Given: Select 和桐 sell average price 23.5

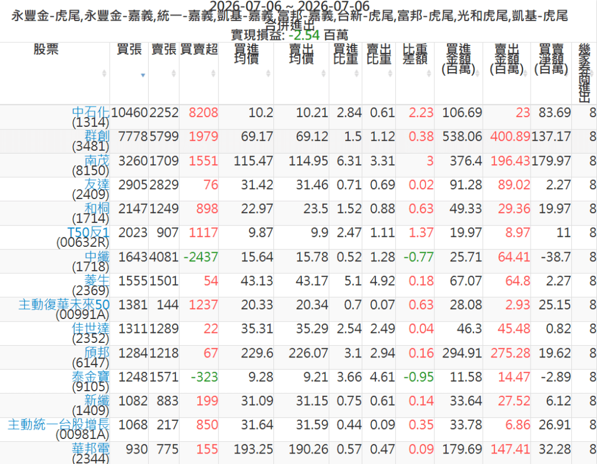Looking at the screenshot, I should pyautogui.click(x=315, y=209).
